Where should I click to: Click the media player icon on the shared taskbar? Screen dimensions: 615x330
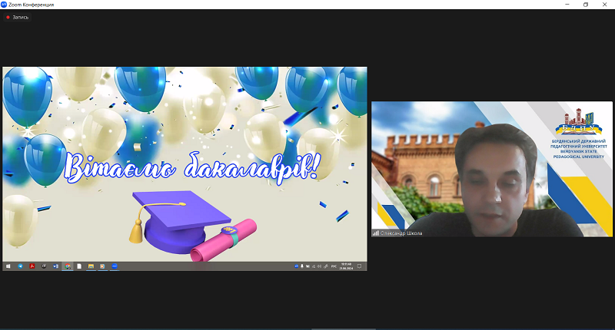pyautogui.click(x=102, y=266)
